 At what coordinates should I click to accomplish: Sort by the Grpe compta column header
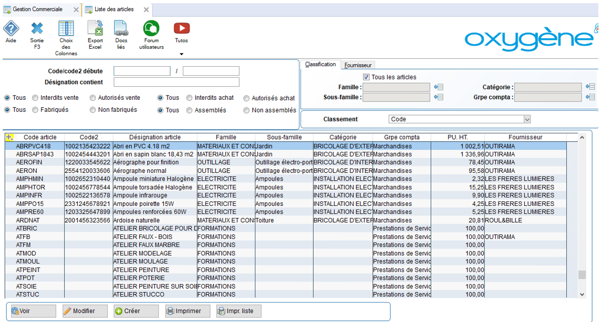(402, 137)
